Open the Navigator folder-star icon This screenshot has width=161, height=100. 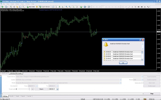click(17, 7)
